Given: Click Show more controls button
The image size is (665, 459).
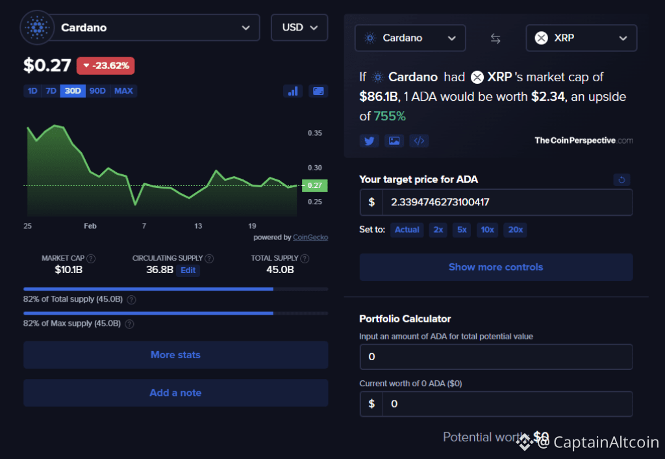Looking at the screenshot, I should tap(496, 267).
